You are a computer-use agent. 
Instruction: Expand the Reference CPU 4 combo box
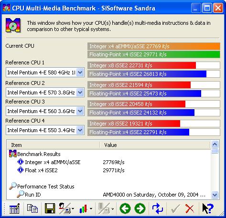coord(80,130)
